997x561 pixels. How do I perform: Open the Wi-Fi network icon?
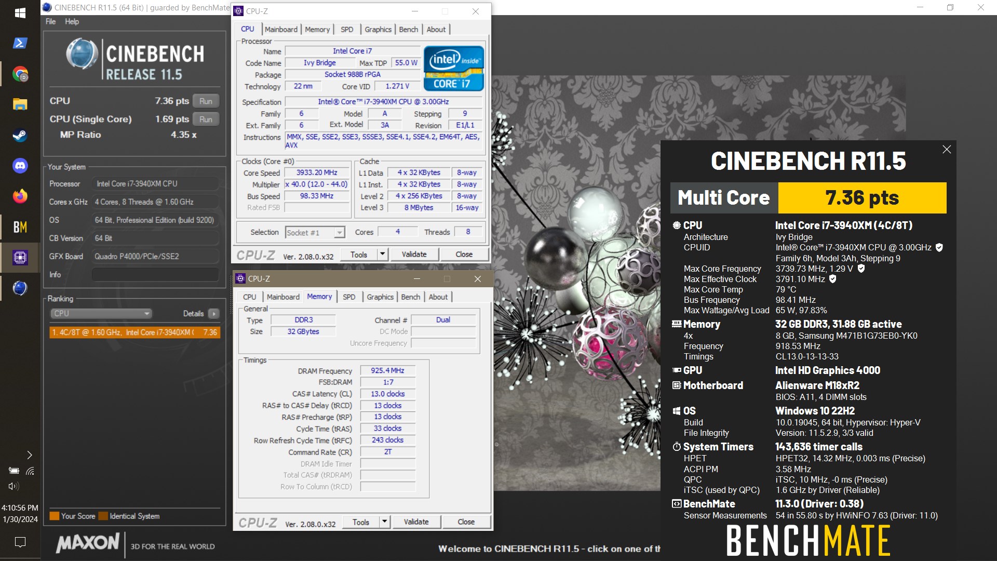click(30, 471)
